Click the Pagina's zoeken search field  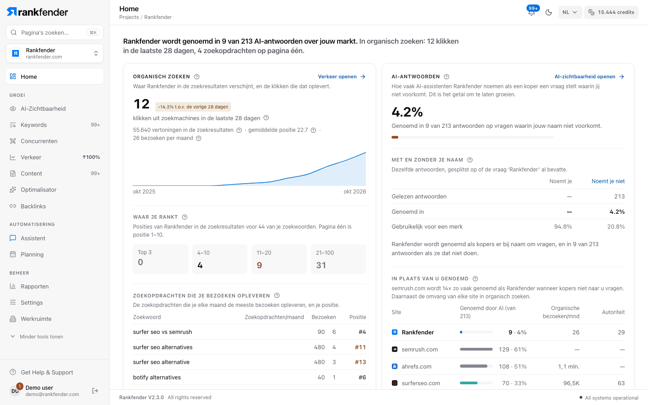(54, 32)
